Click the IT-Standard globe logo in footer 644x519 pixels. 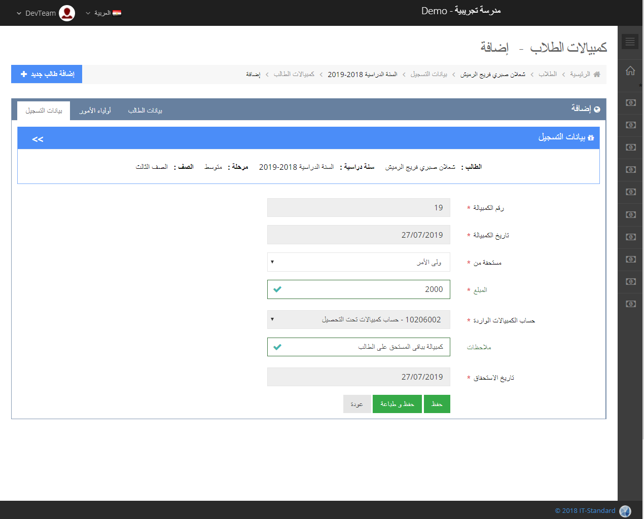pos(625,511)
